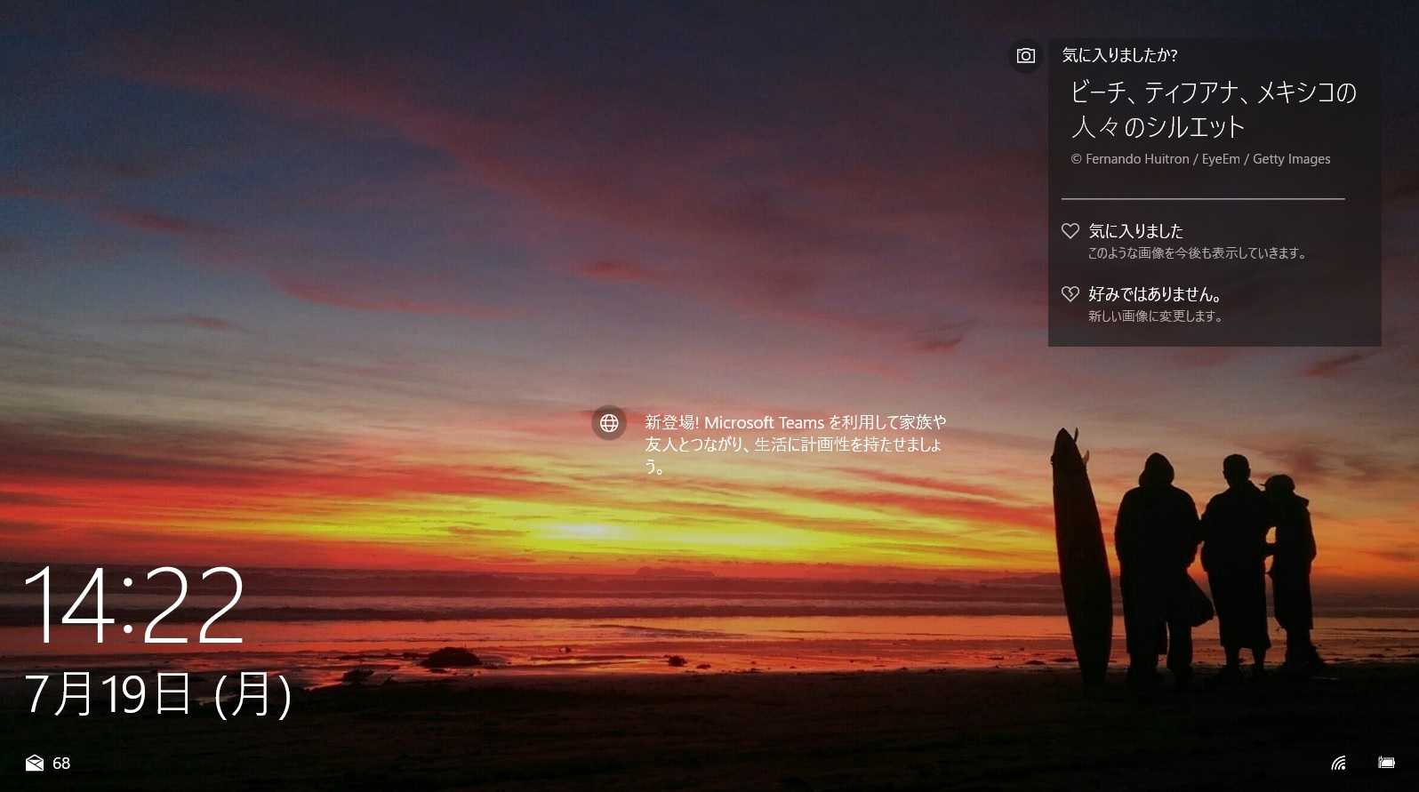
Task: Click the date 7月19日 (月)
Action: [158, 694]
